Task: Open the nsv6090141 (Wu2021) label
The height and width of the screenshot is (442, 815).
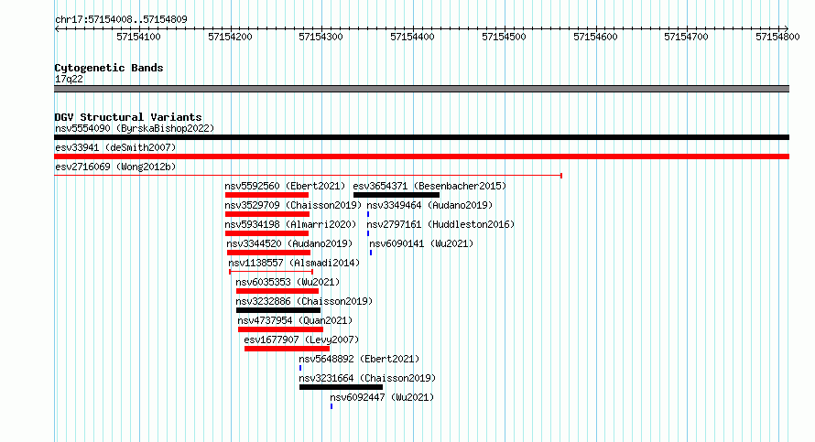Action: pos(421,243)
